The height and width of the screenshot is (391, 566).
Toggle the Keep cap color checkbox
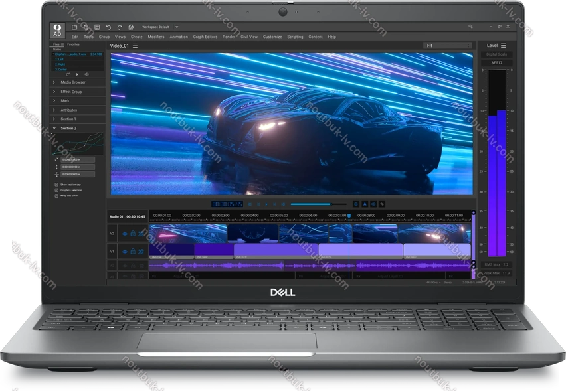click(x=56, y=196)
